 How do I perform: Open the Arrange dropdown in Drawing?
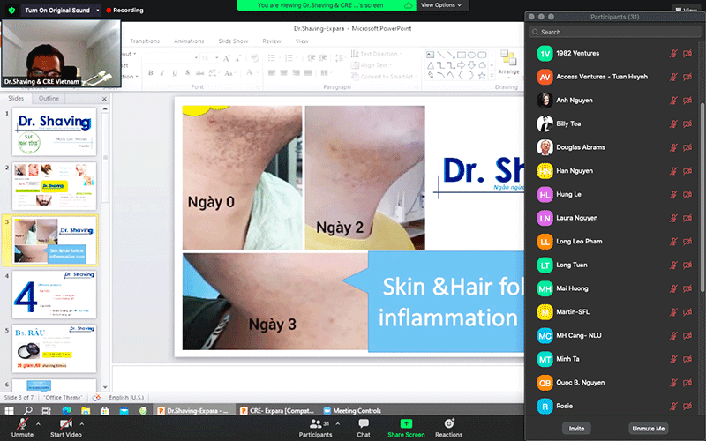(x=508, y=63)
